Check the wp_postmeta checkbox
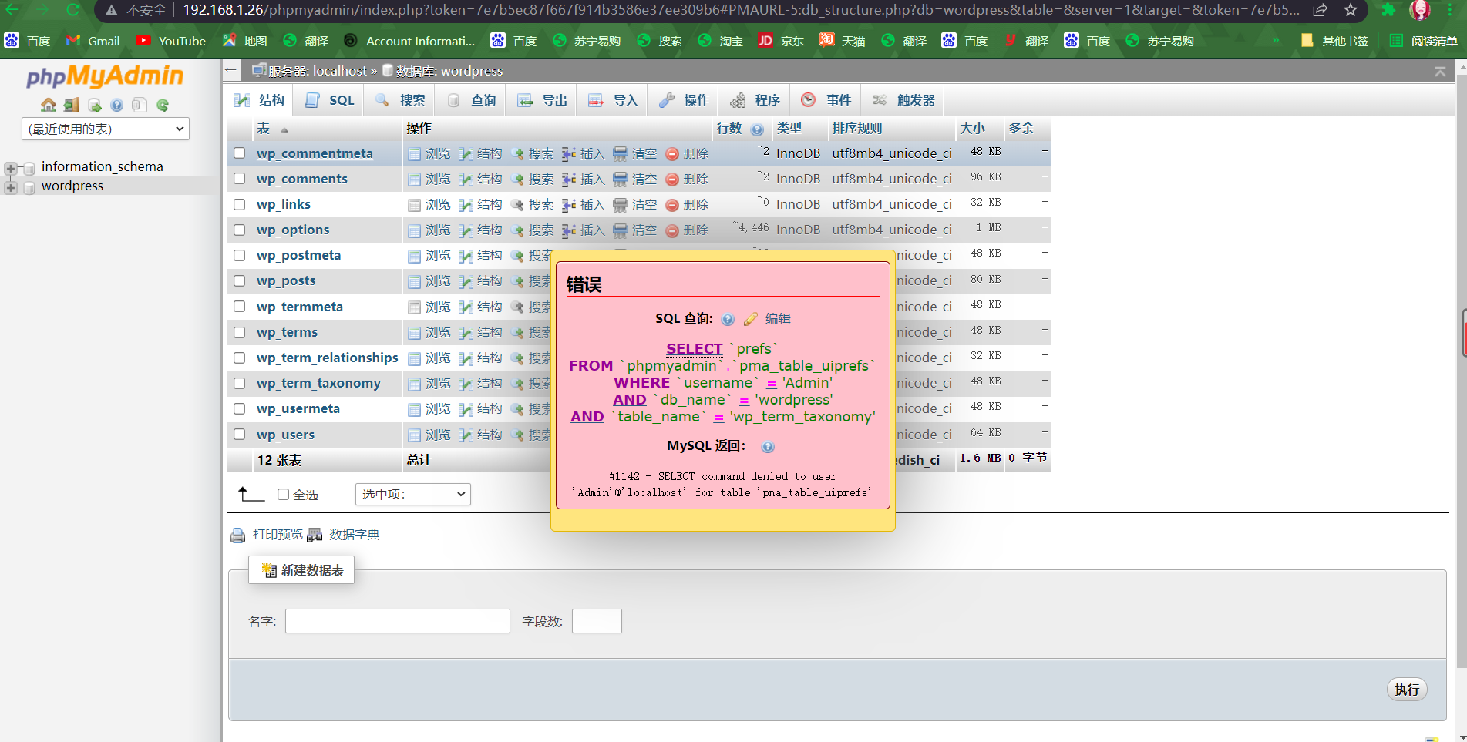 coord(240,255)
